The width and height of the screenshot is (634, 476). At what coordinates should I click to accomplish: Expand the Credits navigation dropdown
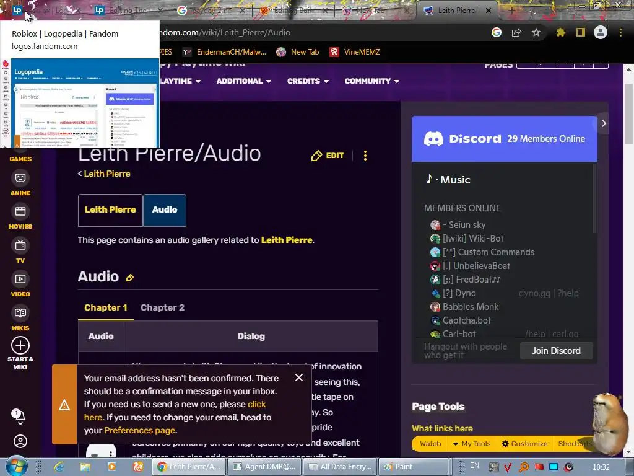point(308,81)
